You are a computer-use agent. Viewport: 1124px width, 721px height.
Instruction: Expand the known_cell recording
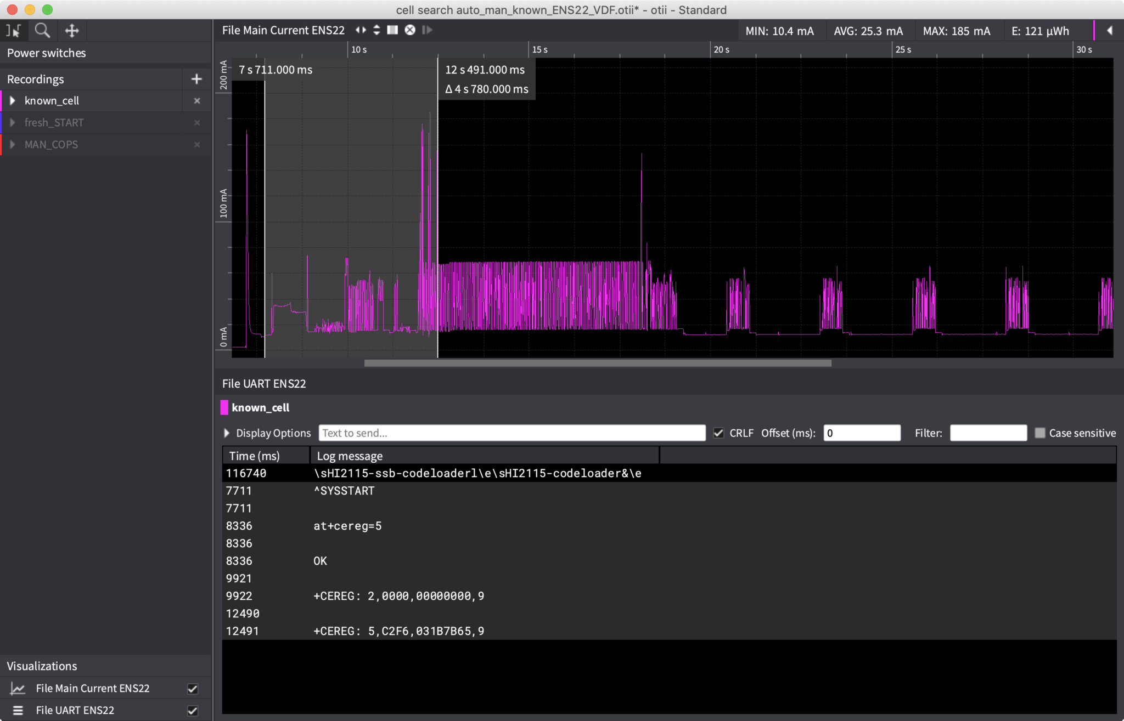point(12,101)
